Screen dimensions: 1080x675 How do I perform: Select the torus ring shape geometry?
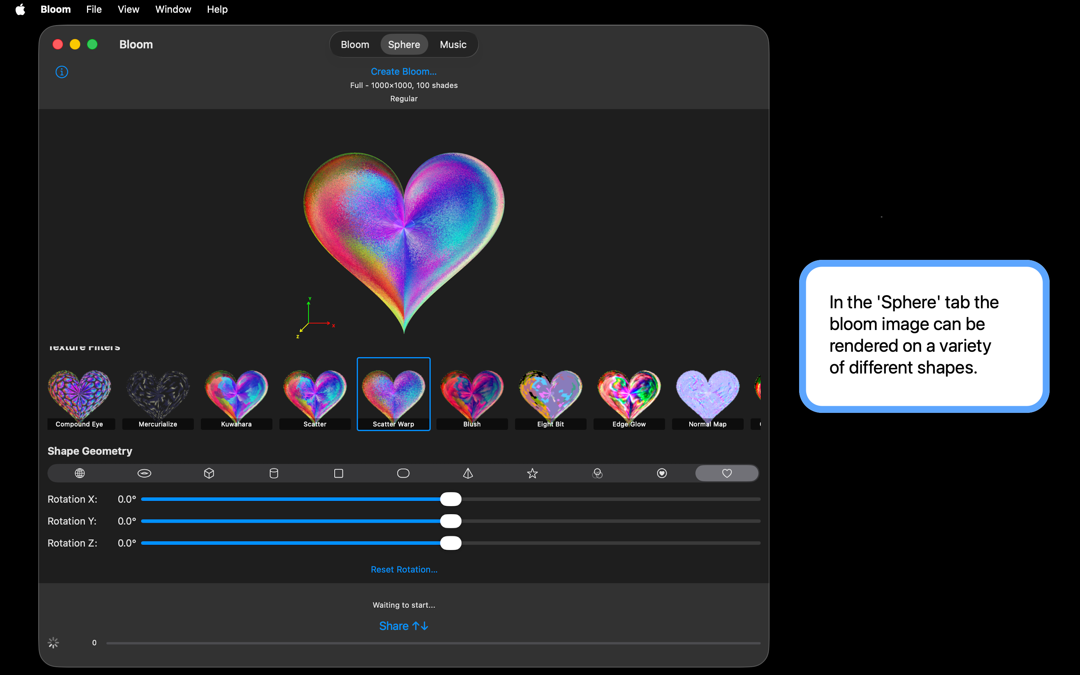[145, 473]
